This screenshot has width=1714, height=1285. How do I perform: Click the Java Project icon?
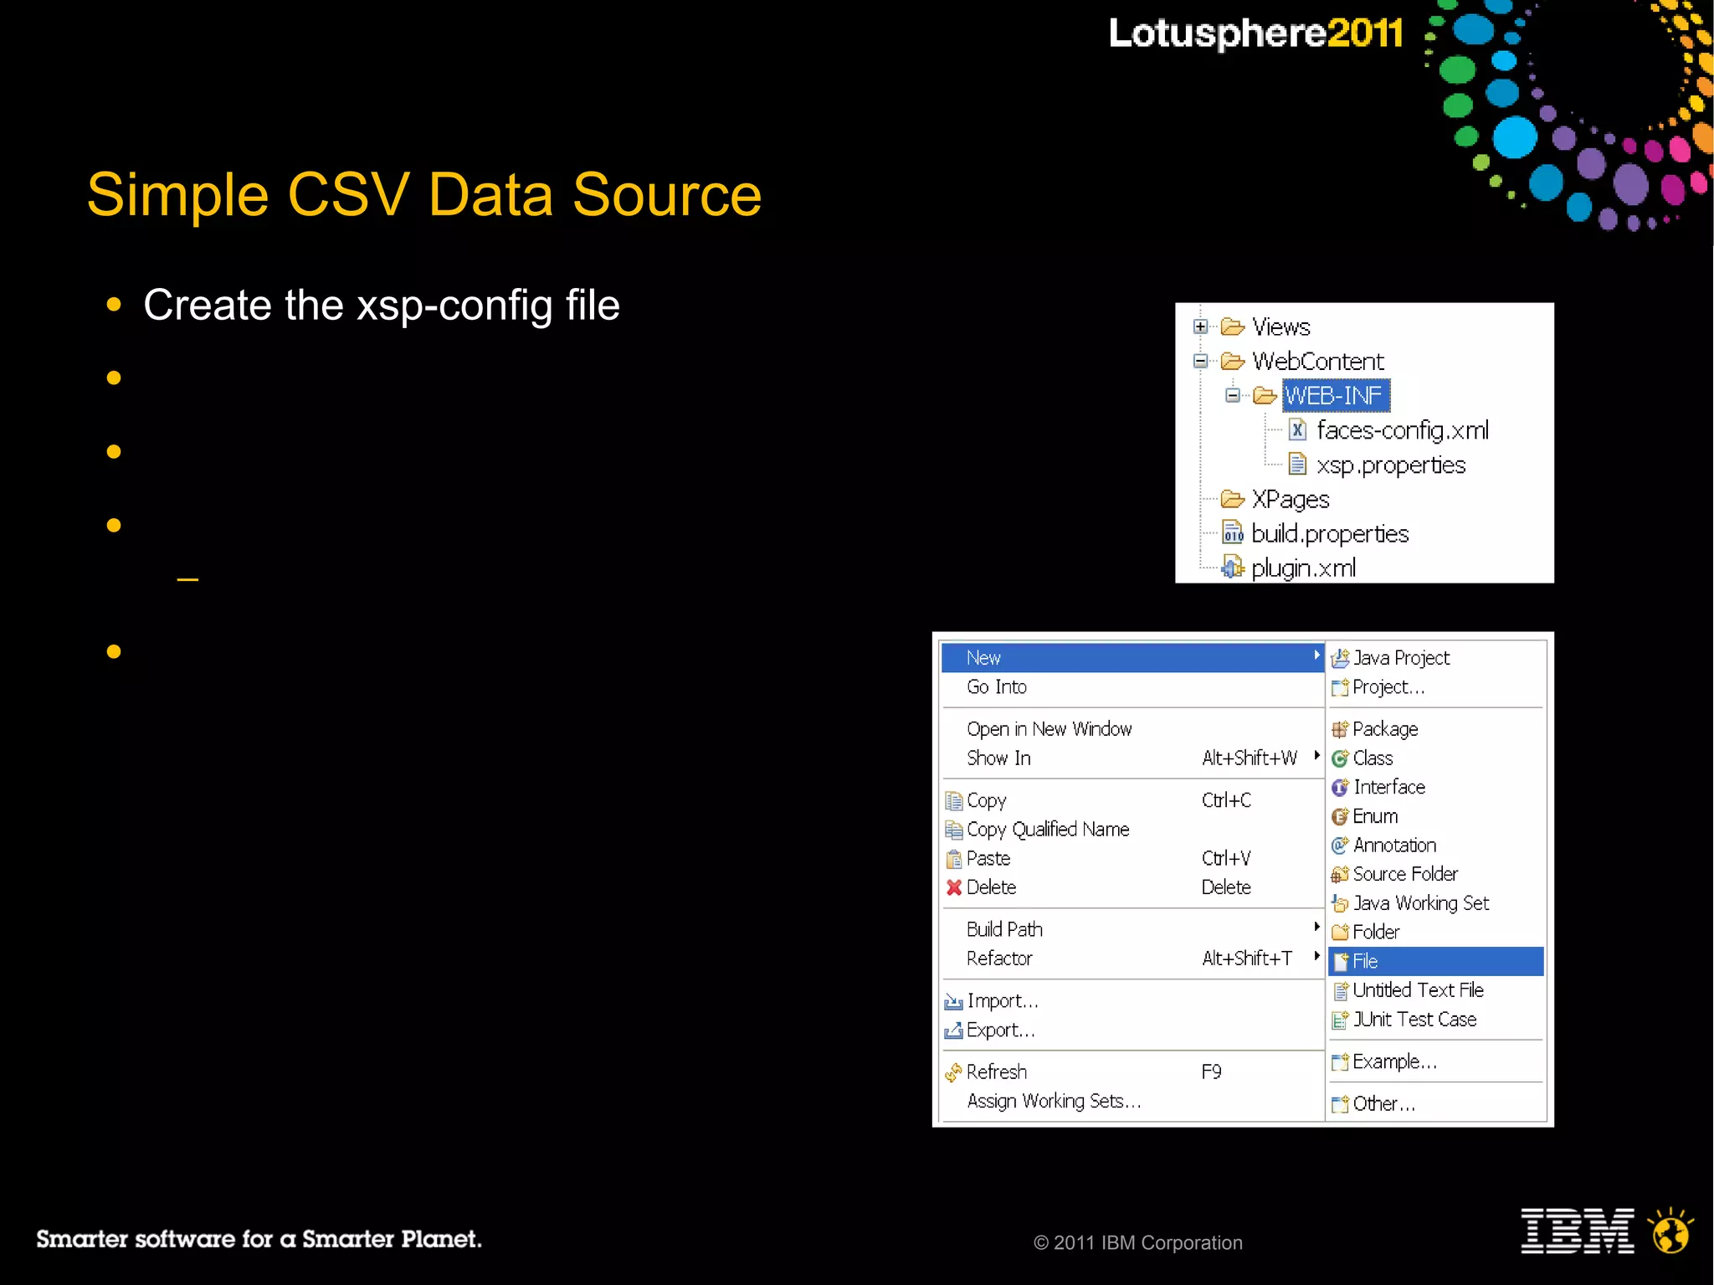(1340, 658)
